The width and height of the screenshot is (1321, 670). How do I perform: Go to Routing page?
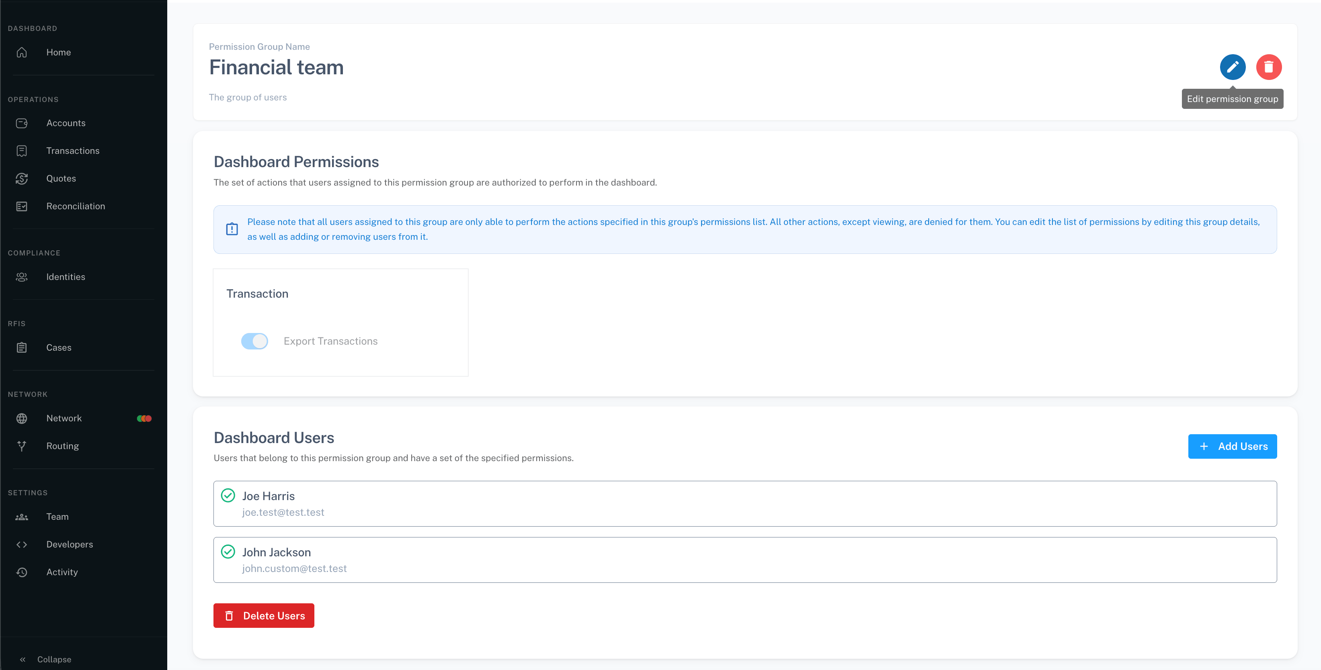coord(63,445)
